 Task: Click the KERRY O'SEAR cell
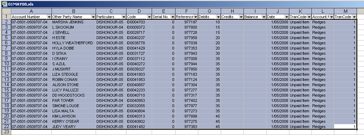point(74,121)
